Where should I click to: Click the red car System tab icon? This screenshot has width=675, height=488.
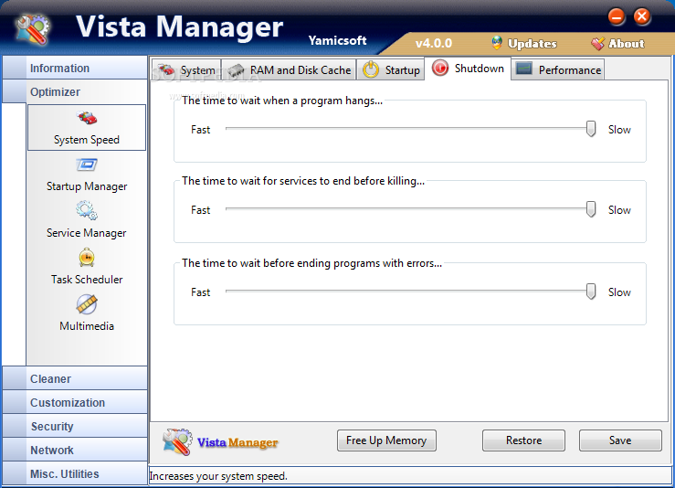coord(166,69)
